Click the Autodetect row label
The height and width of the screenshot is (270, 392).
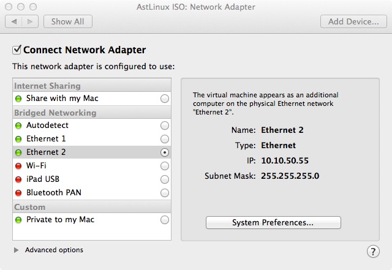point(47,125)
